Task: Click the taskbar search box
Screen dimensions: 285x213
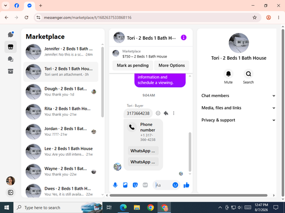Action: click(58, 207)
